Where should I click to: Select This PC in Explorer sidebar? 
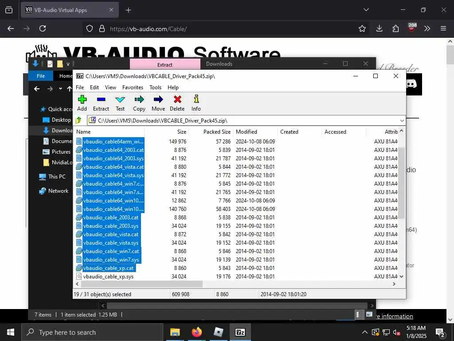[52, 177]
